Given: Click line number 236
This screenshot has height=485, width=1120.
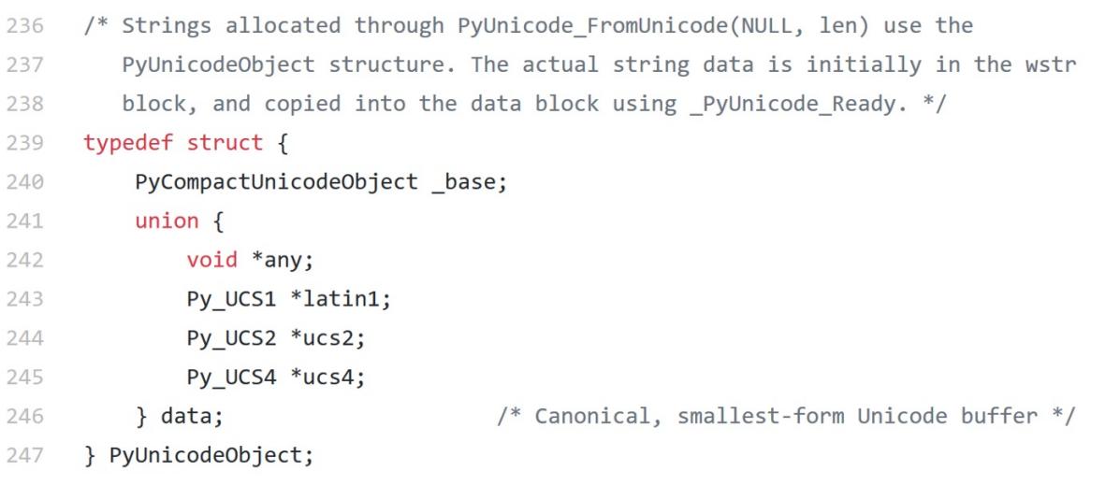Looking at the screenshot, I should (x=25, y=26).
